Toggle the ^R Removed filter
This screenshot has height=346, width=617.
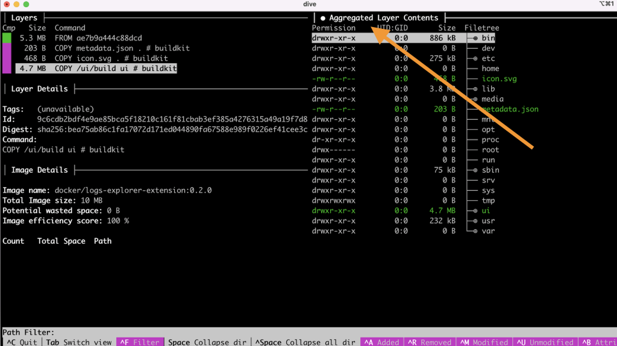click(x=429, y=342)
